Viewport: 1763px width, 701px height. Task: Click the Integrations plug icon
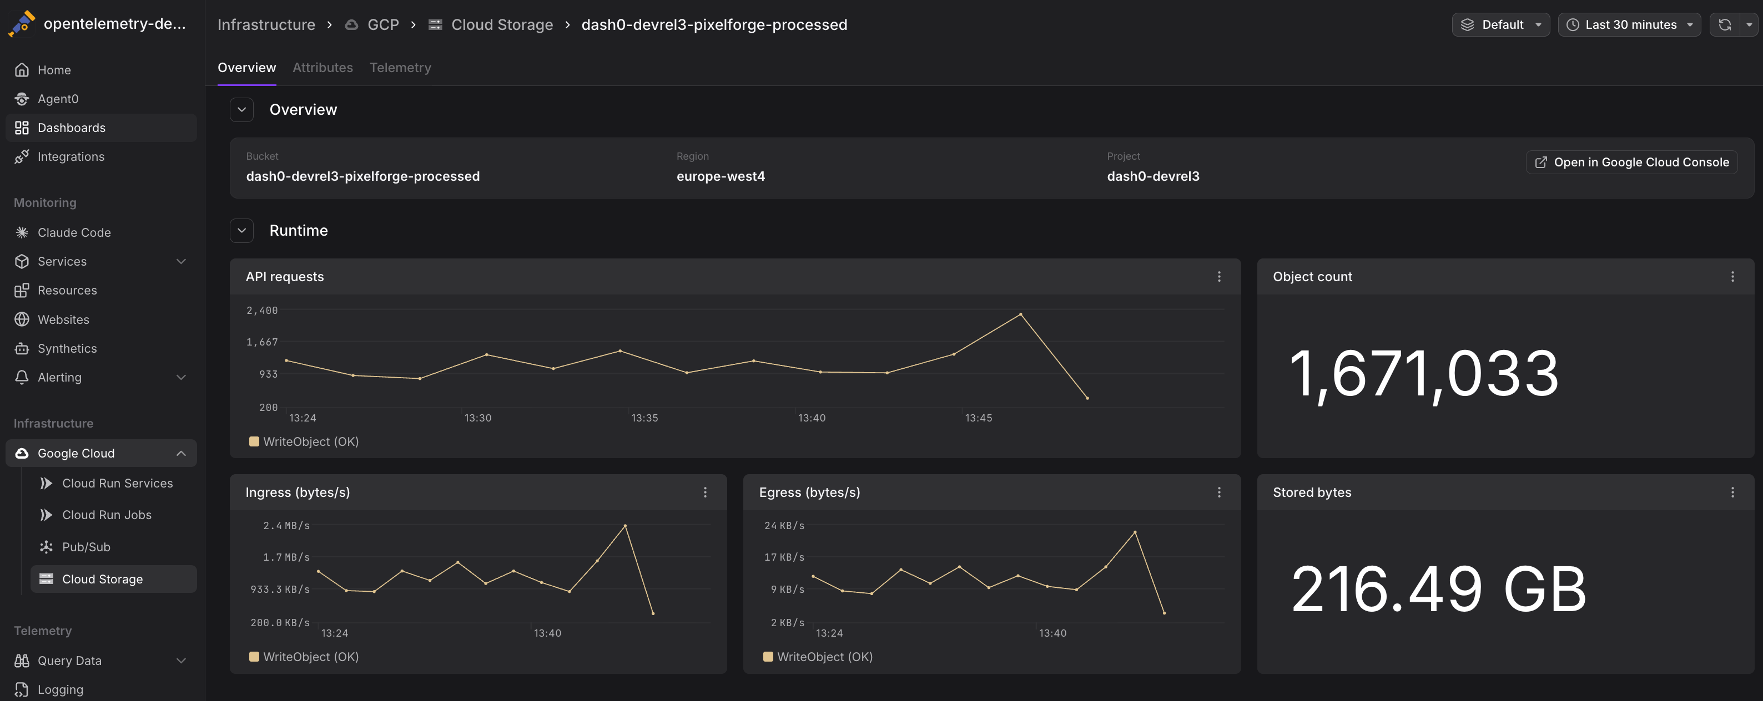(x=22, y=156)
